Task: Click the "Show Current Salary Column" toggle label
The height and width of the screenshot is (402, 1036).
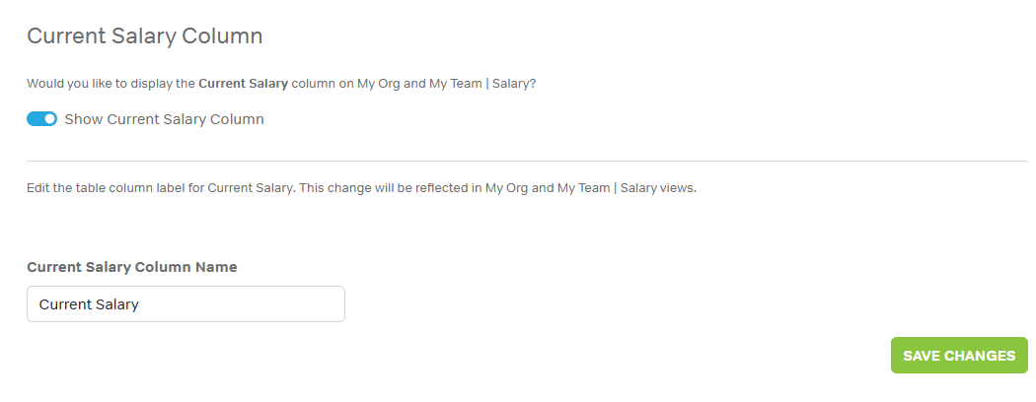Action: (x=164, y=119)
